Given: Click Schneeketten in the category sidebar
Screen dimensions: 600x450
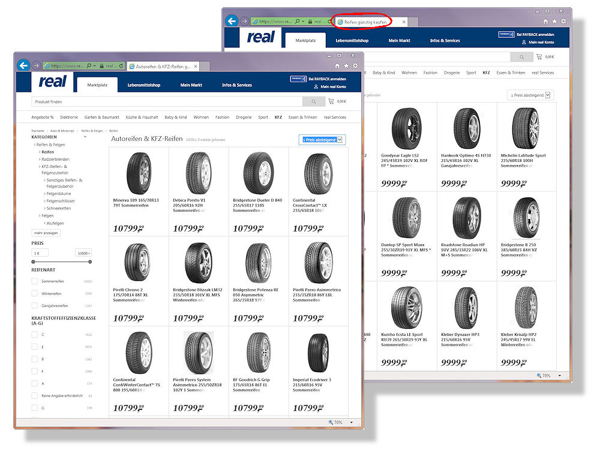Looking at the screenshot, I should click(59, 208).
